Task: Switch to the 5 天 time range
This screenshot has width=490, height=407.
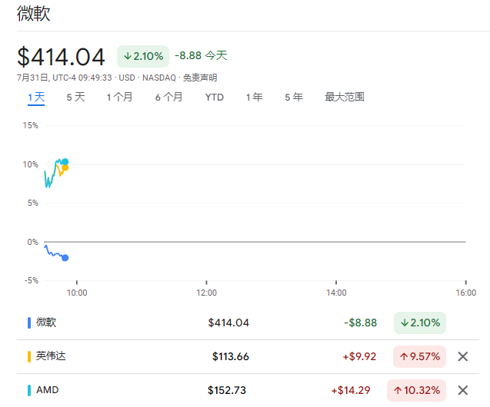Action: 75,98
